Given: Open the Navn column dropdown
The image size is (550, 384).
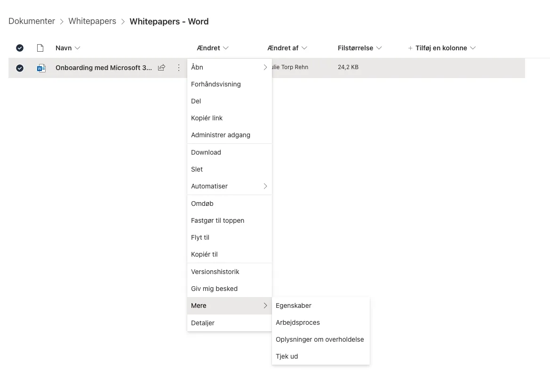Looking at the screenshot, I should click(x=68, y=48).
